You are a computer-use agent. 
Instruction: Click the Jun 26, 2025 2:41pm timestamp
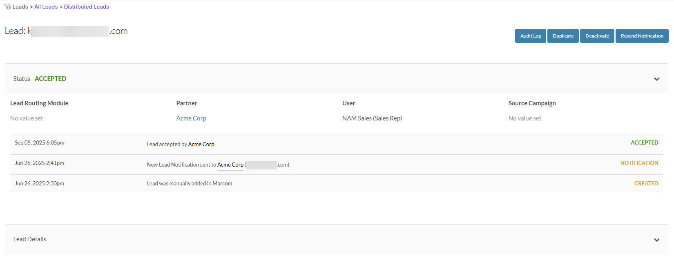tap(39, 163)
